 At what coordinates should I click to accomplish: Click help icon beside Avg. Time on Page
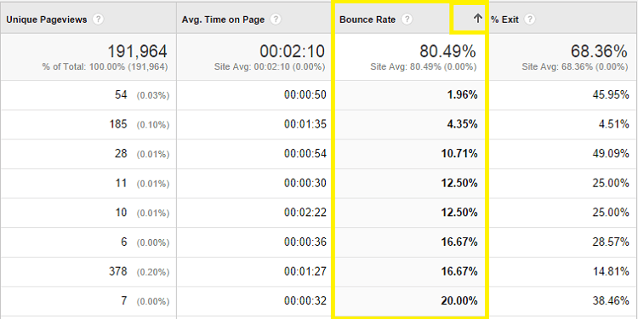(x=276, y=19)
